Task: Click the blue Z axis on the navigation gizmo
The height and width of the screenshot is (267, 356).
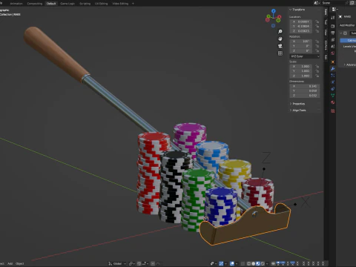Action: tap(274, 11)
